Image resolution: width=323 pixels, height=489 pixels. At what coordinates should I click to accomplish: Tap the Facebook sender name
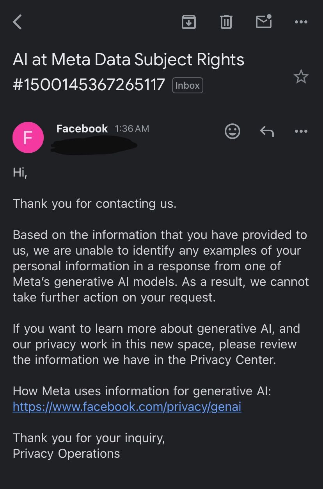pos(82,129)
